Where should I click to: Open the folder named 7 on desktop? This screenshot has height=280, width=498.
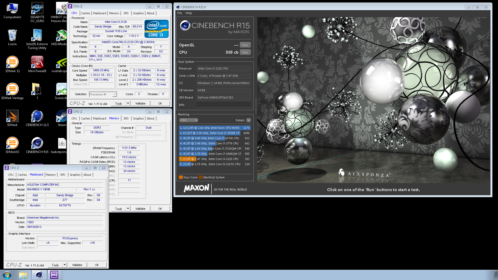click(x=37, y=91)
